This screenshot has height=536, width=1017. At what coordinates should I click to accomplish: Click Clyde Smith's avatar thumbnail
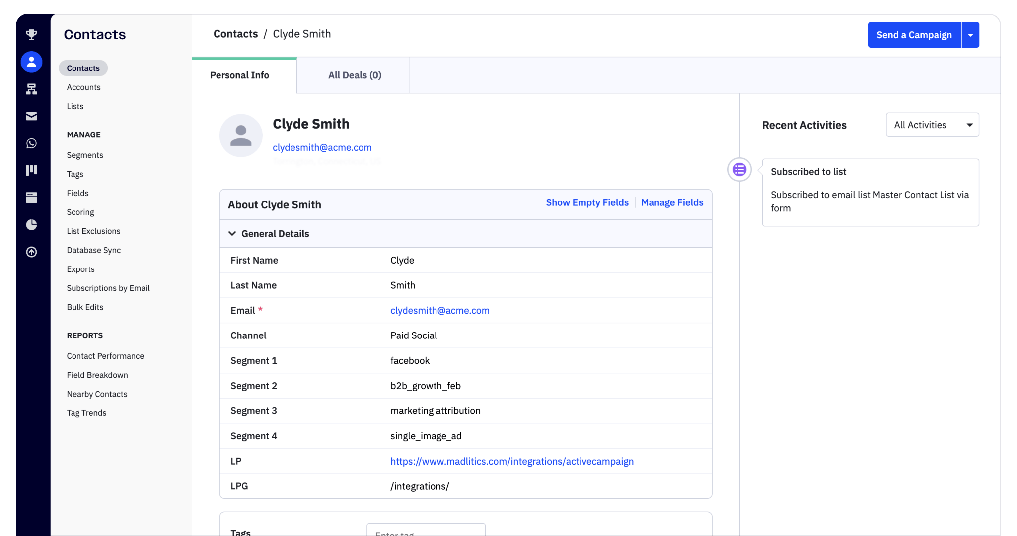pos(241,135)
